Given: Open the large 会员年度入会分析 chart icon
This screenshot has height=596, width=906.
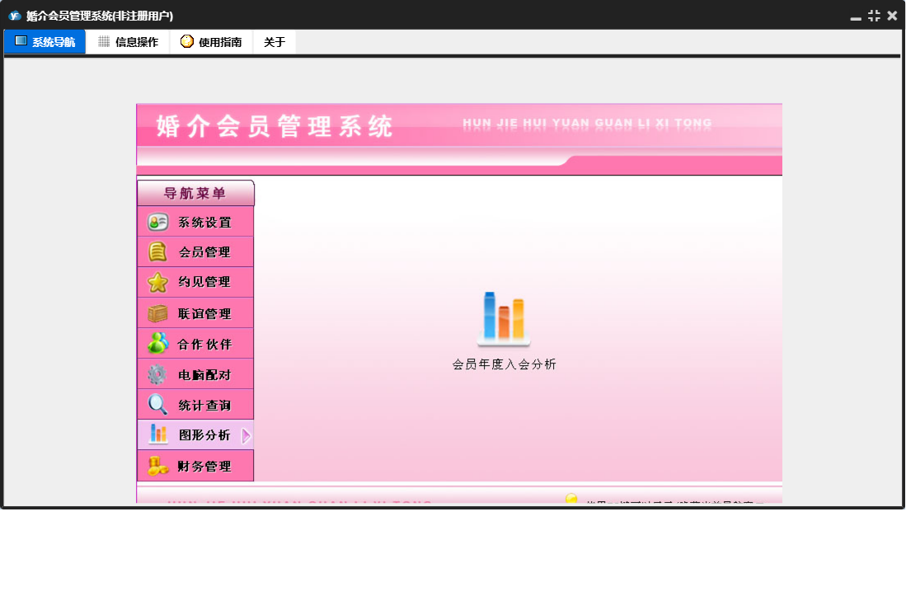Looking at the screenshot, I should (x=504, y=318).
